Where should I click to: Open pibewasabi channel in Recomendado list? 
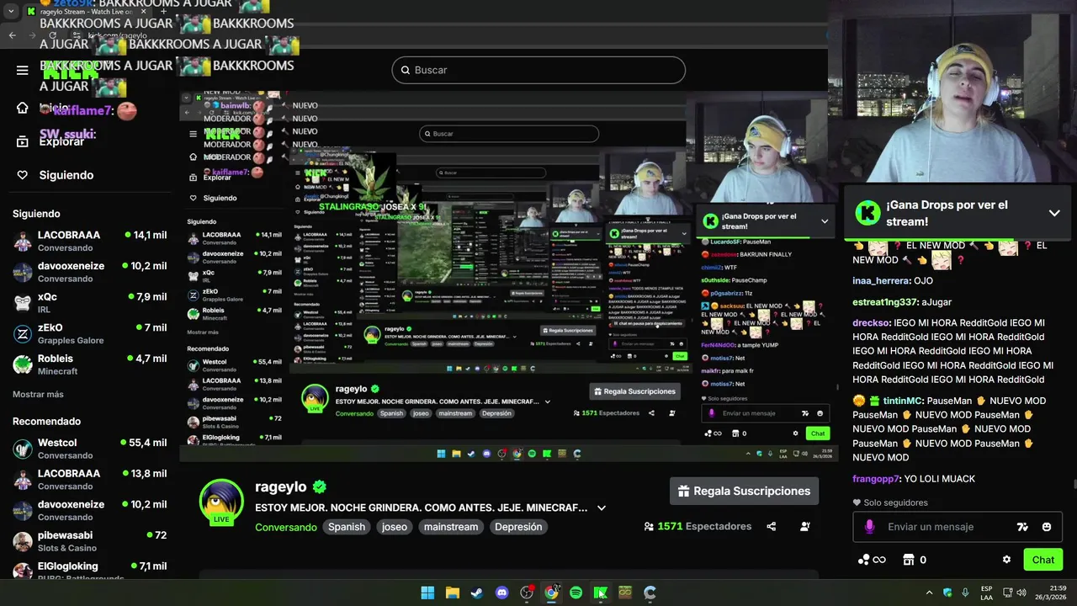pyautogui.click(x=90, y=541)
